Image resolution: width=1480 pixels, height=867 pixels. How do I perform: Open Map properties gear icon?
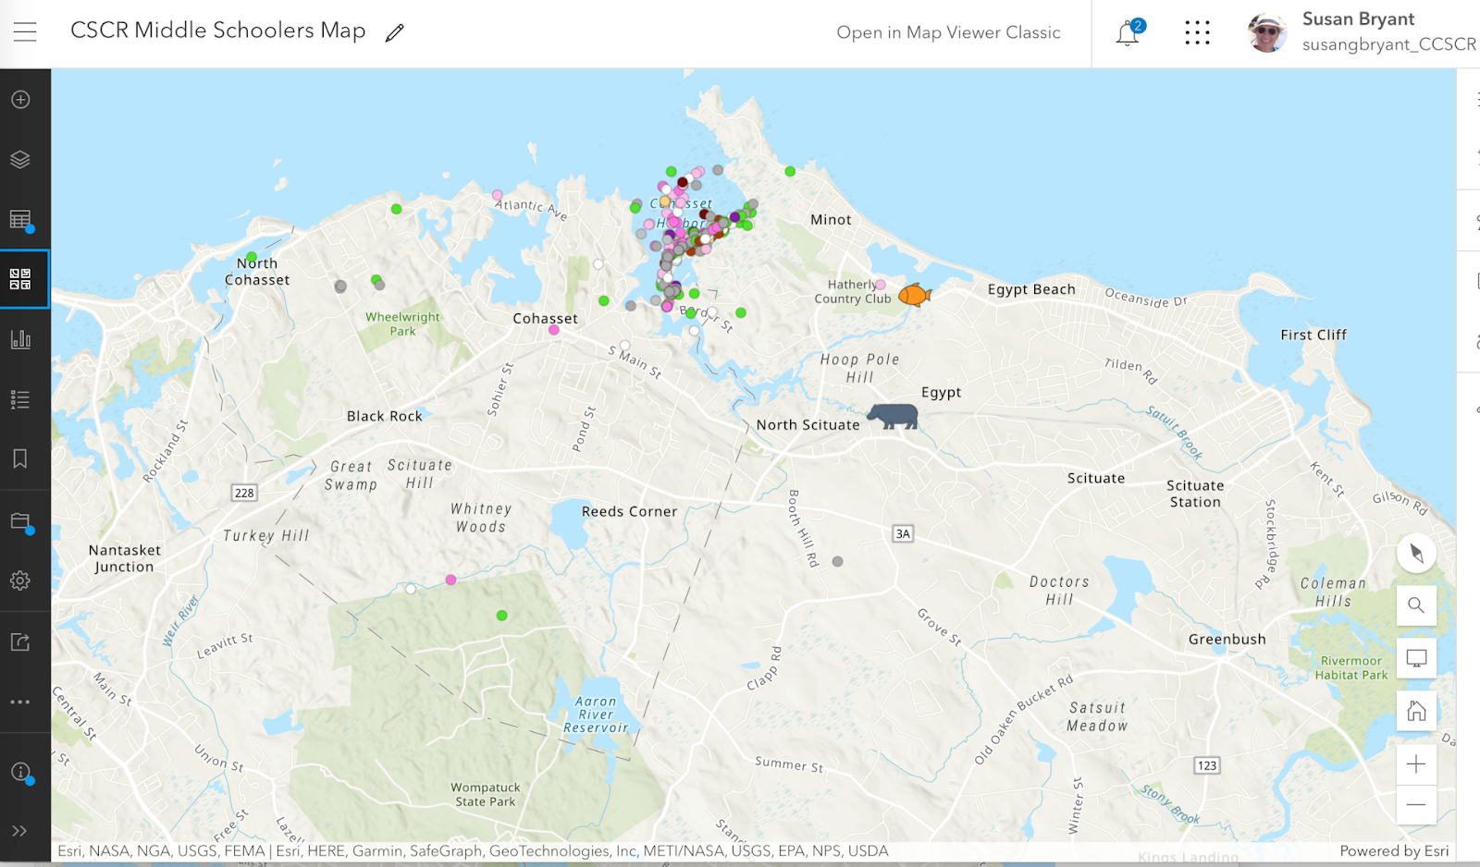coord(20,580)
